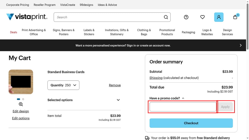Open the shopping cart bag icon
The image size is (249, 140).
point(235,17)
